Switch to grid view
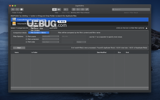The image size is (160, 100). click(59, 10)
